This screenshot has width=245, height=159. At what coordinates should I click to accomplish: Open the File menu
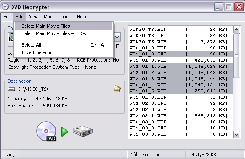(x=7, y=17)
